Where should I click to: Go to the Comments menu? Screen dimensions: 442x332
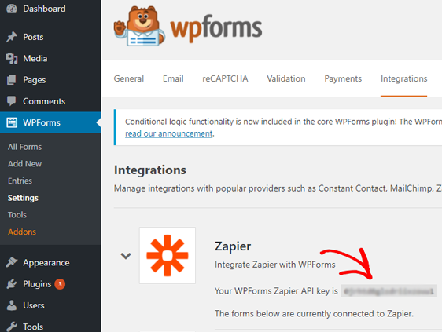pyautogui.click(x=44, y=101)
